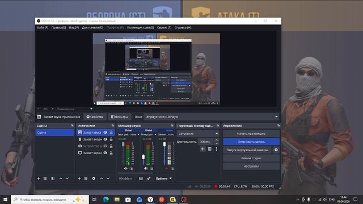This screenshot has height=204, width=363.
Task: Mute the Звук раб. стола channel
Action: coord(125,169)
